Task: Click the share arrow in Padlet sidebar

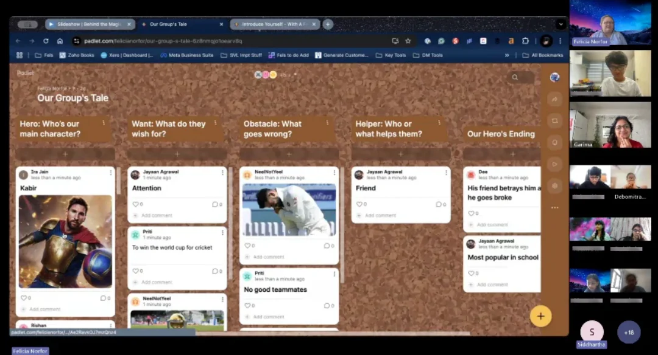Action: pos(554,98)
